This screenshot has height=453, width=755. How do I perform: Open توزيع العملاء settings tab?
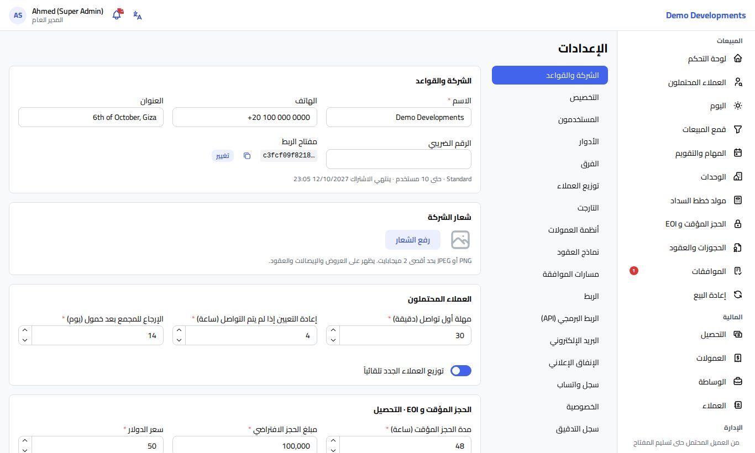tap(550, 186)
